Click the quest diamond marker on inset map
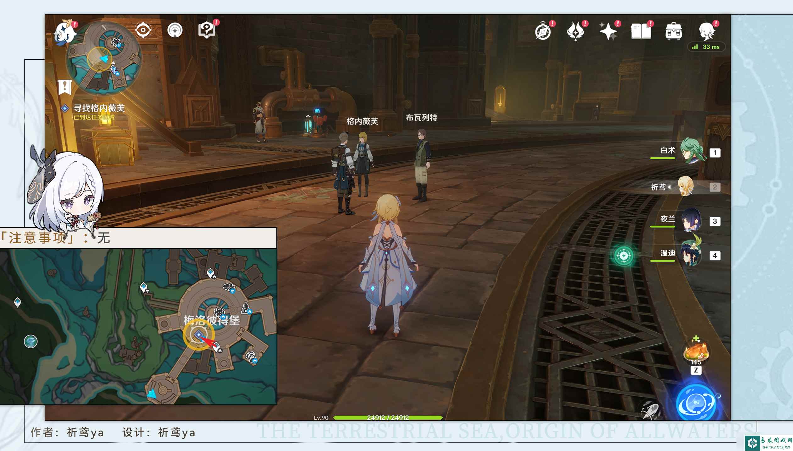 pyautogui.click(x=198, y=335)
